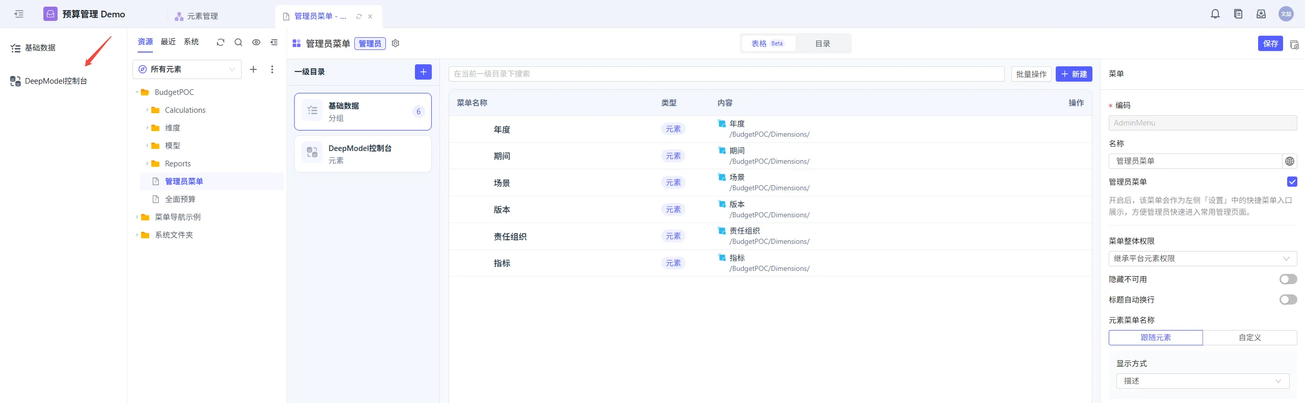Open 全面预算 tree item
1305x403 pixels.
point(180,199)
